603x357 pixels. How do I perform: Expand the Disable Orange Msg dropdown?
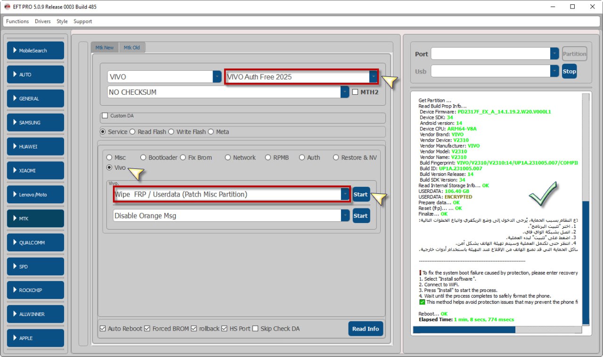(346, 216)
